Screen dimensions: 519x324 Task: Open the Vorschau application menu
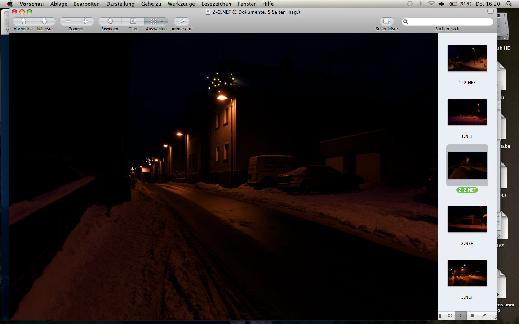click(x=32, y=4)
